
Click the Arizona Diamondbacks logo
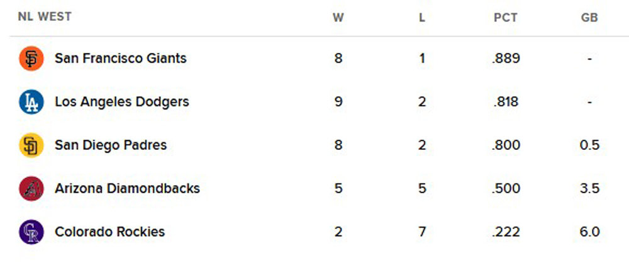[31, 188]
